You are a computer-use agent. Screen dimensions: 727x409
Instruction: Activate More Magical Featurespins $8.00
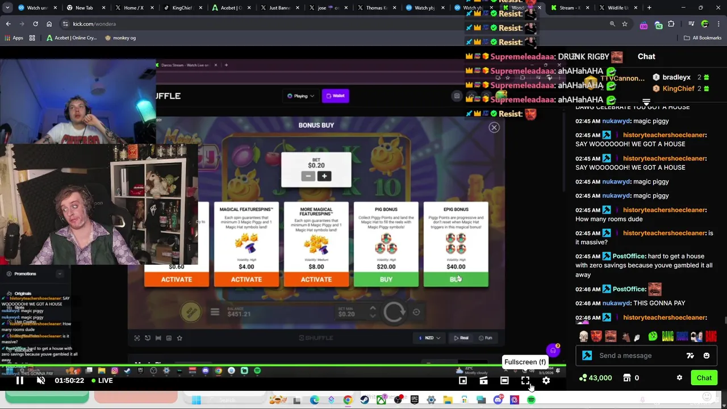coord(316,279)
